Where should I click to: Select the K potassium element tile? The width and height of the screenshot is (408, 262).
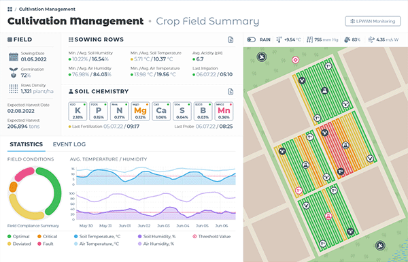[x=78, y=111]
